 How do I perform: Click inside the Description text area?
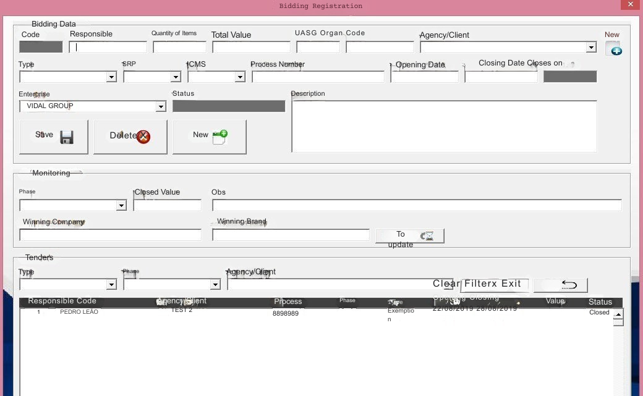(444, 126)
